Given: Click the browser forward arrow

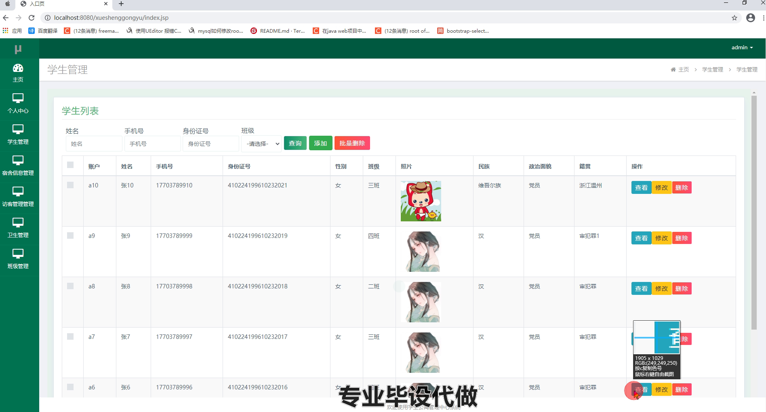Looking at the screenshot, I should (19, 18).
